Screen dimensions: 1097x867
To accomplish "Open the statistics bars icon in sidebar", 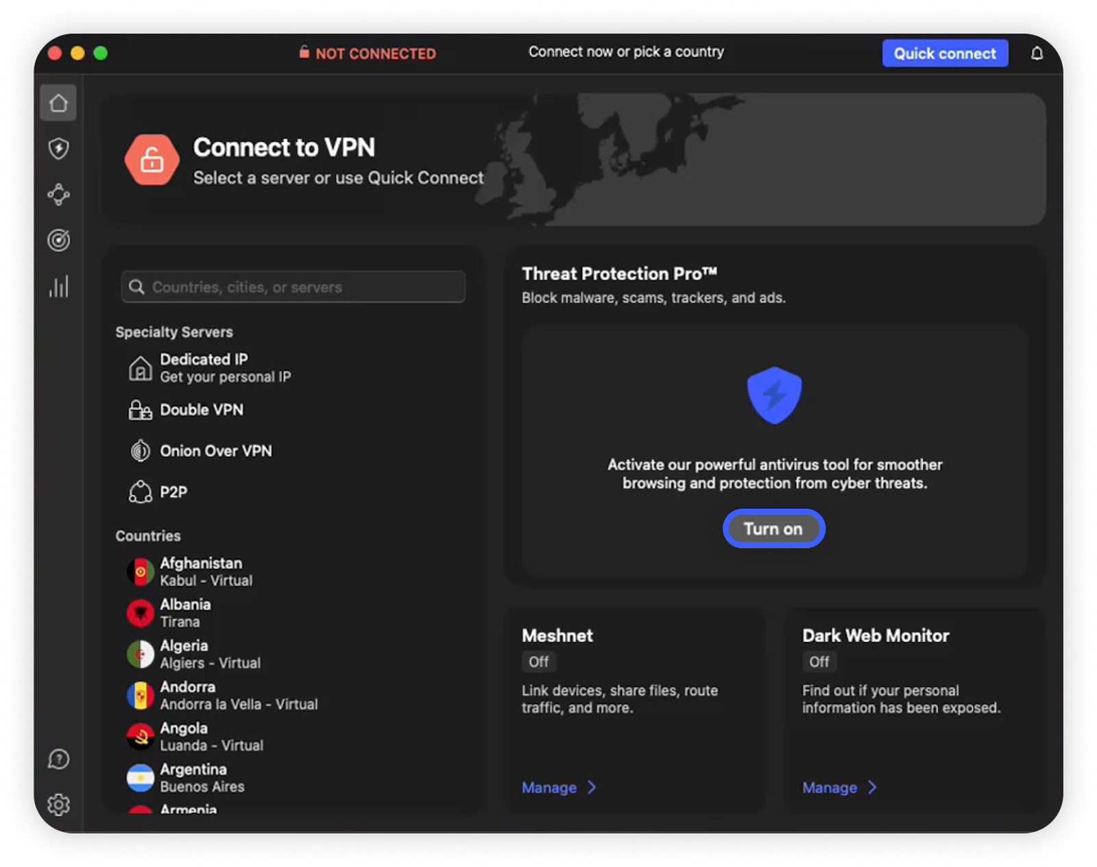I will [x=58, y=286].
